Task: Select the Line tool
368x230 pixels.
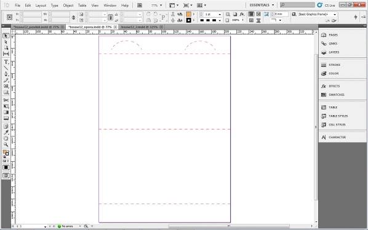Action: click(x=6, y=68)
